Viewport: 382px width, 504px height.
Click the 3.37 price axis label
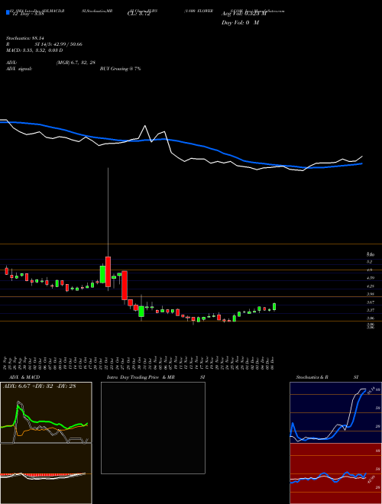(371, 310)
